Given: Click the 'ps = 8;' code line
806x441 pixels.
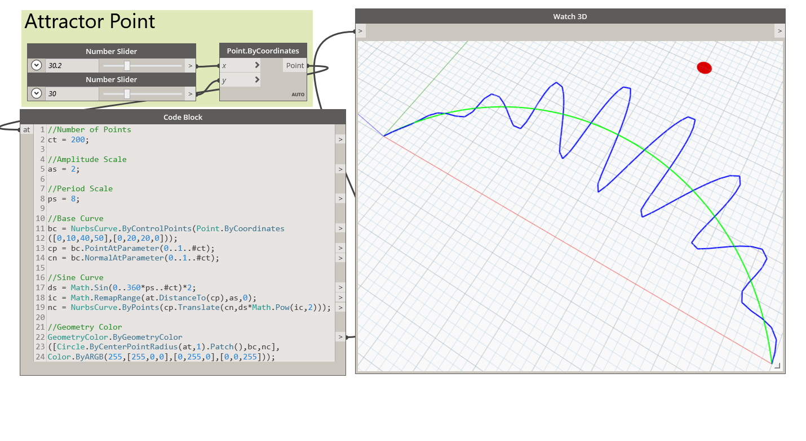Looking at the screenshot, I should (64, 199).
